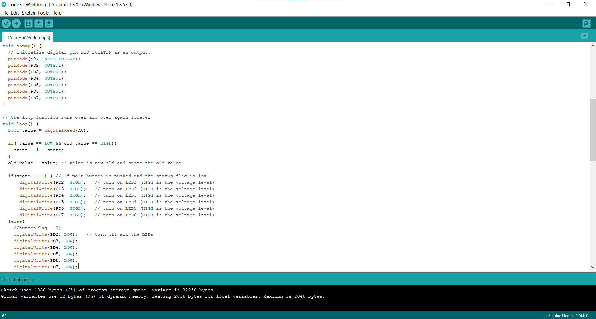This screenshot has height=319, width=596.
Task: Click 'bool value = digitalRead(A0);' line
Action: pyautogui.click(x=48, y=130)
